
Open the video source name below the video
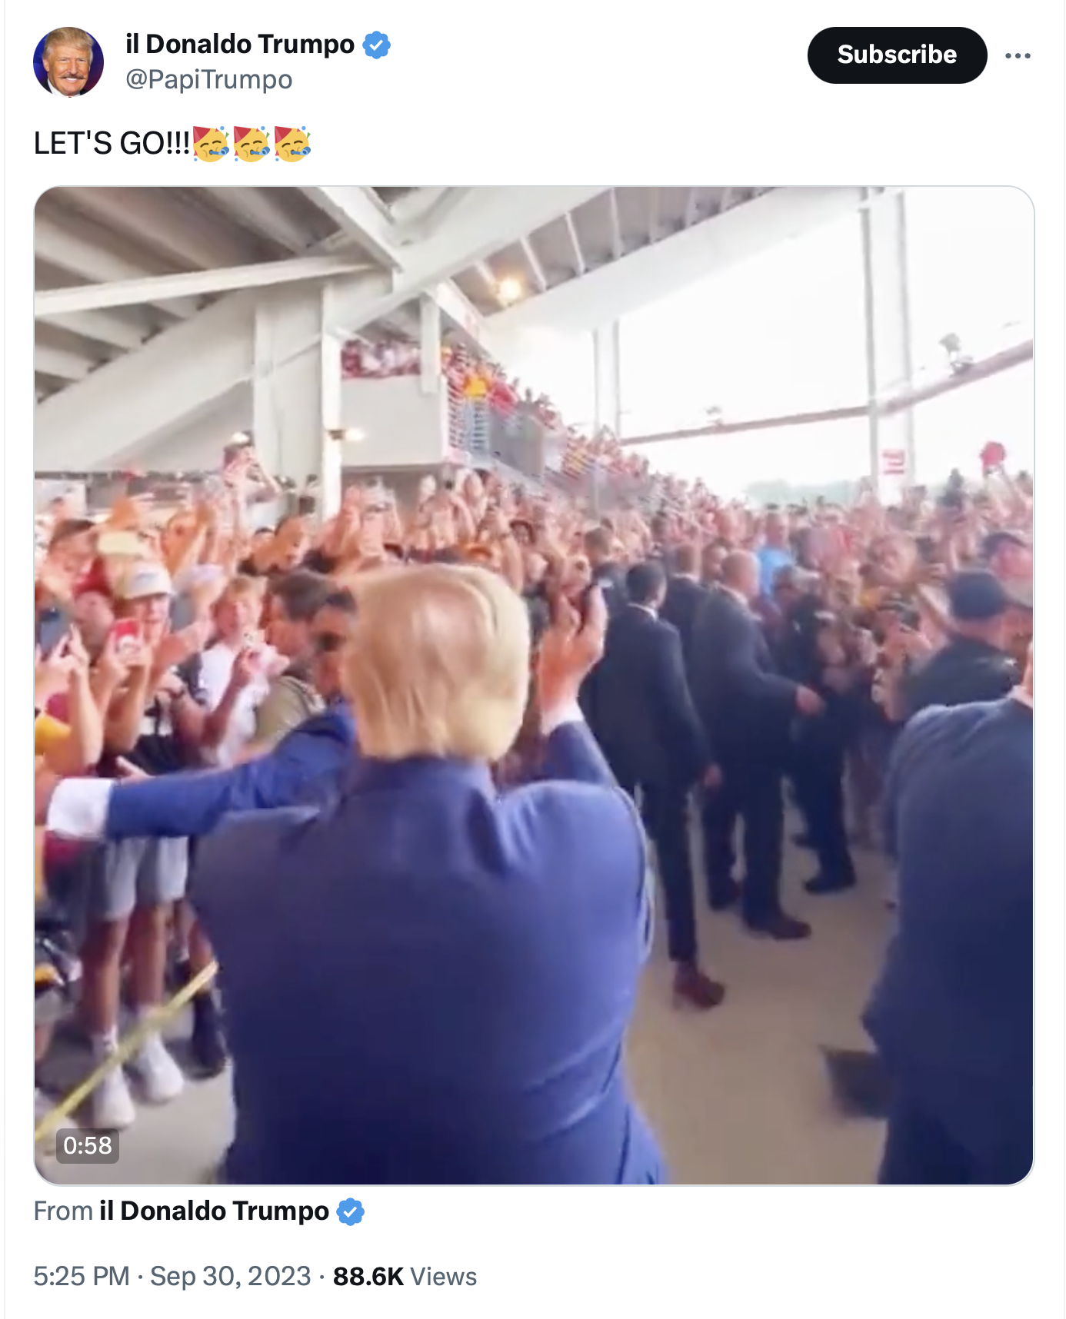tap(215, 1211)
